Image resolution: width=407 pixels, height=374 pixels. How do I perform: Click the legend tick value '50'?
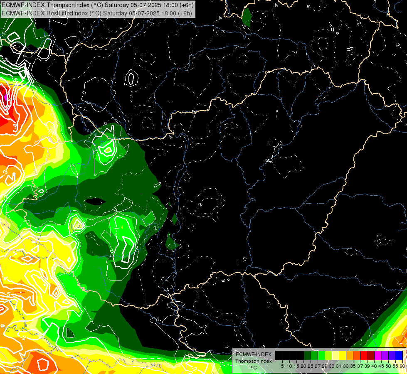pos(389,366)
